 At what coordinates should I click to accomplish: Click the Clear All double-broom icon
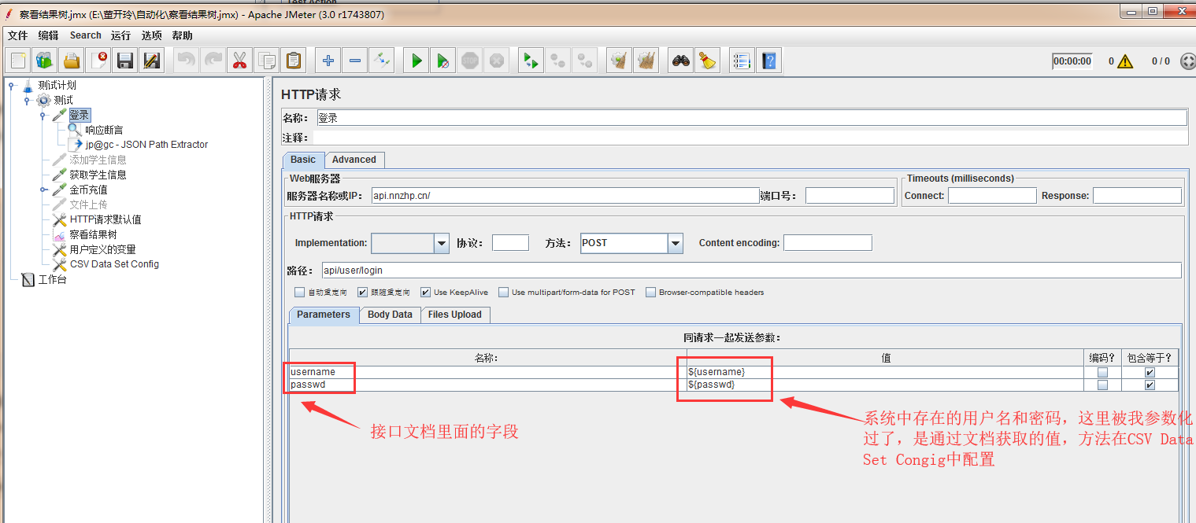coord(646,61)
